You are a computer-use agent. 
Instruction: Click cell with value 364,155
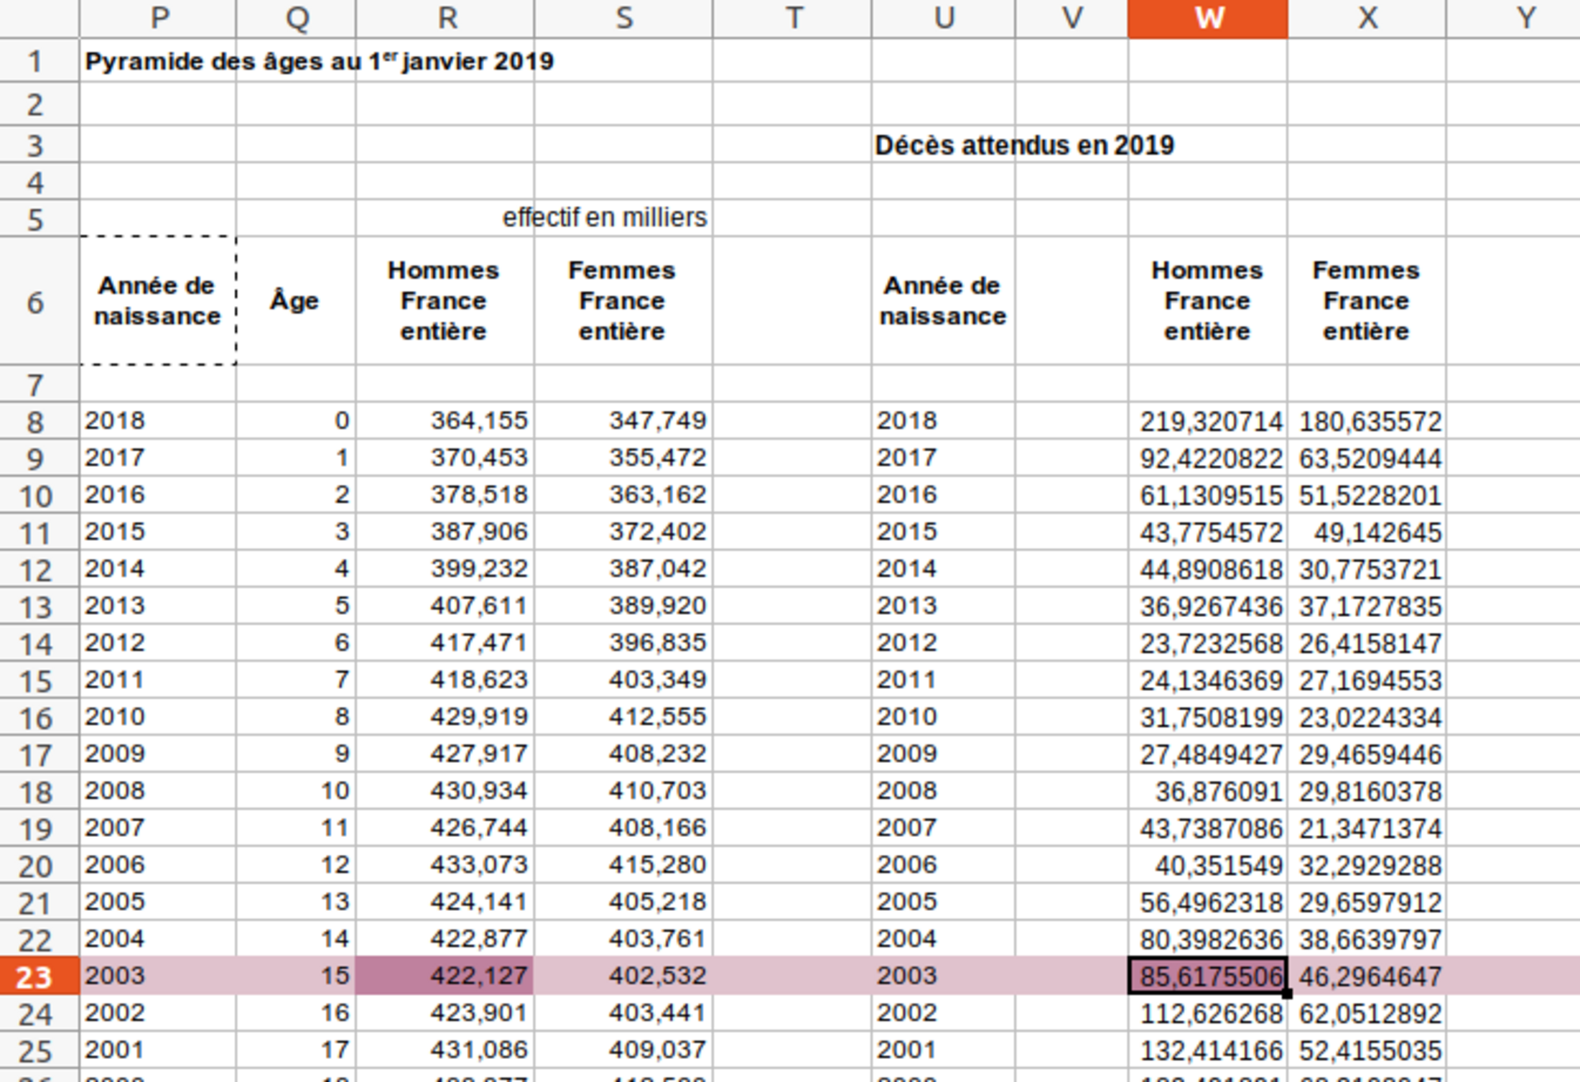[445, 421]
